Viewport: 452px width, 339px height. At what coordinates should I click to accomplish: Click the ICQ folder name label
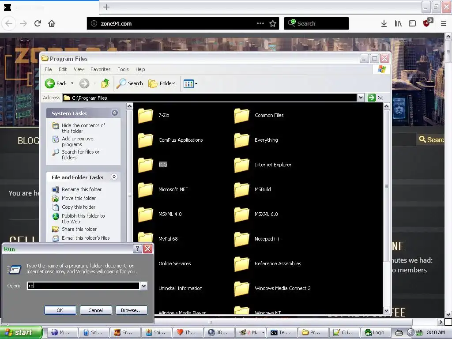click(163, 165)
